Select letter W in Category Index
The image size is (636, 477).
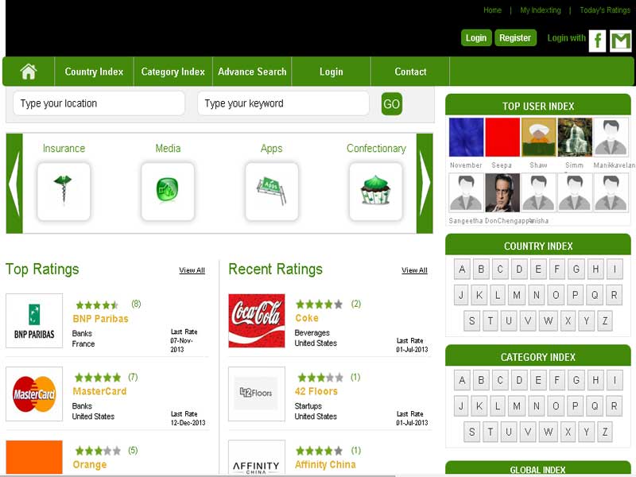pyautogui.click(x=548, y=432)
